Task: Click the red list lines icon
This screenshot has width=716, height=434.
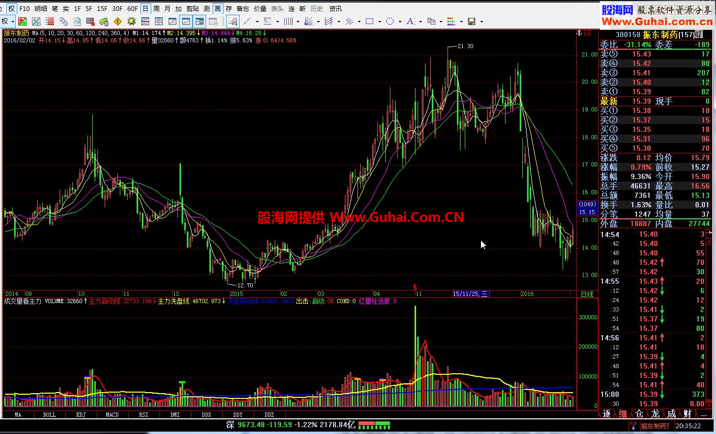Action: click(x=50, y=21)
